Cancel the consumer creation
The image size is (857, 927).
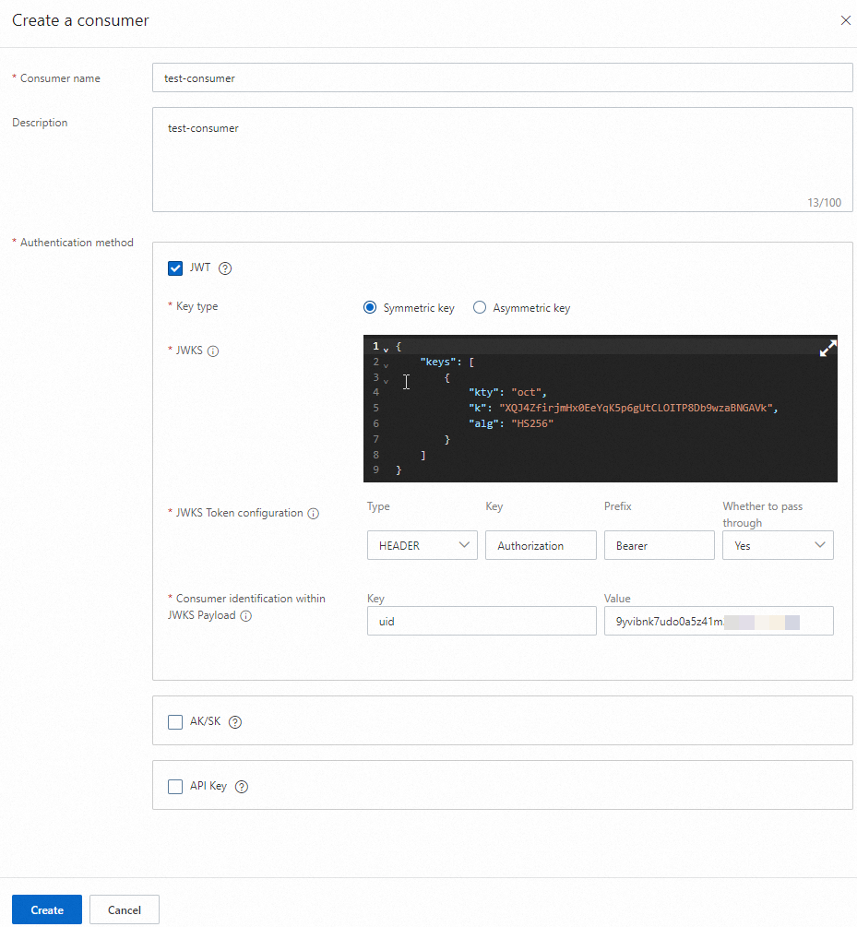coord(124,909)
